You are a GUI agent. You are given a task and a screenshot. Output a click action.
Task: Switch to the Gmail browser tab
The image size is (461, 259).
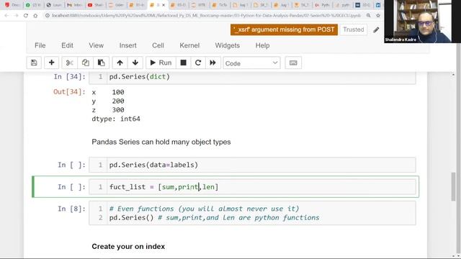(74, 5)
